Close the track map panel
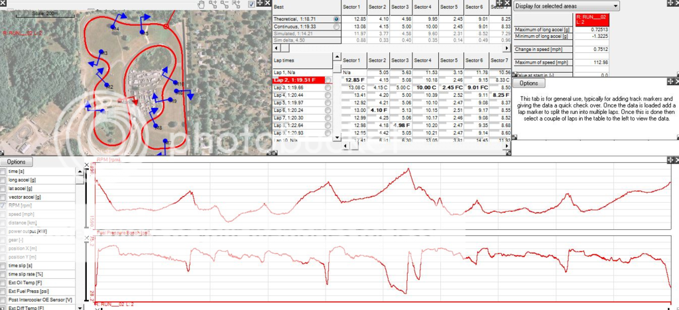679x310 pixels. [x=267, y=4]
